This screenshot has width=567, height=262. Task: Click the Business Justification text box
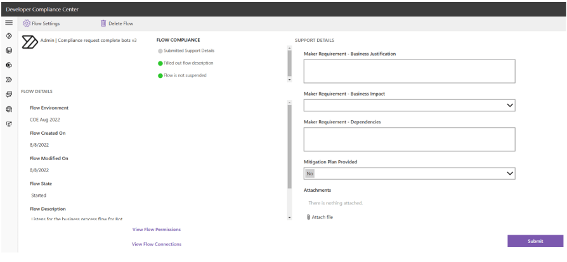click(409, 72)
